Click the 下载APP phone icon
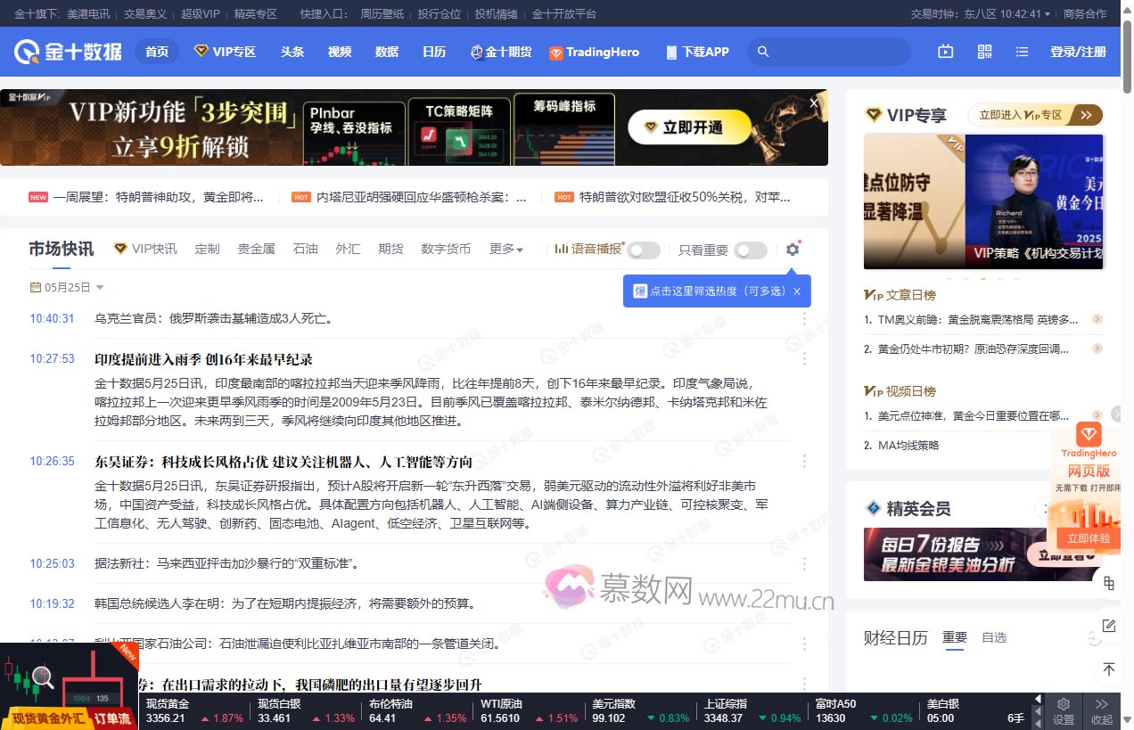This screenshot has width=1134, height=730. (671, 52)
